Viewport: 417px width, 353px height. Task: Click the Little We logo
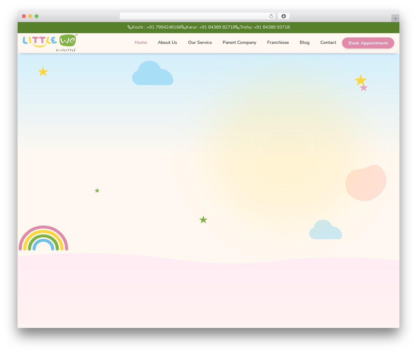click(x=50, y=43)
